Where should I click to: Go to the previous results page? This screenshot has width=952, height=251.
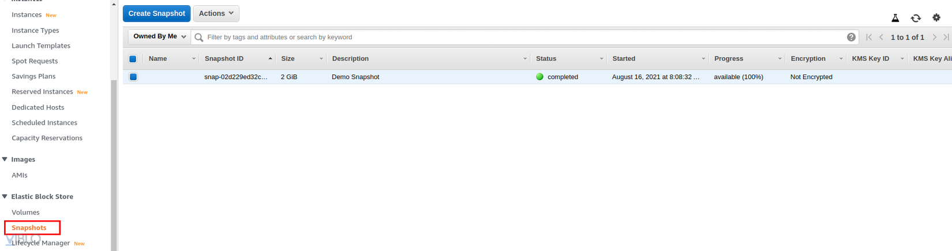[x=881, y=37]
